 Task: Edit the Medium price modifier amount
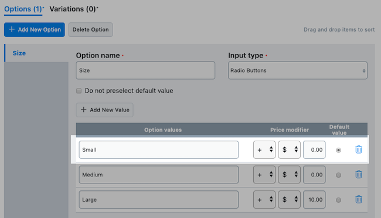pos(314,175)
